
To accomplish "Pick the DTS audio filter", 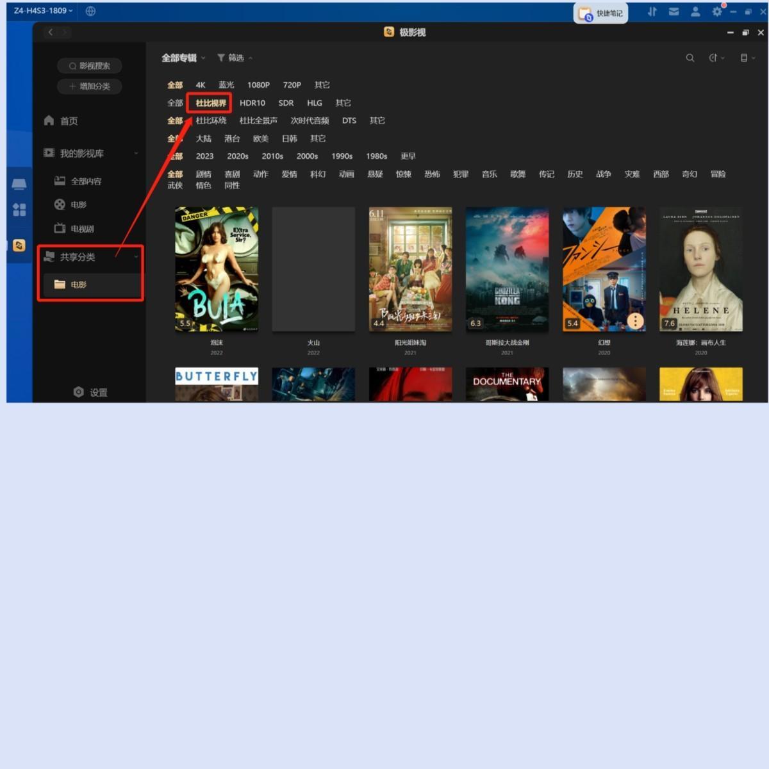I will [x=349, y=121].
